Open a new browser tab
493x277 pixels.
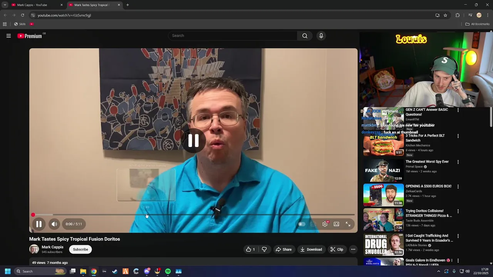point(127,5)
